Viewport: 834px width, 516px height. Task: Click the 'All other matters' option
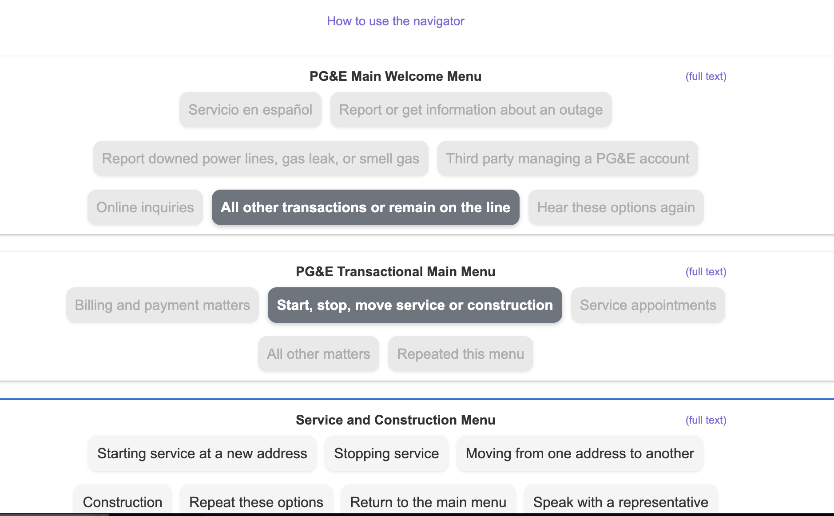coord(318,354)
